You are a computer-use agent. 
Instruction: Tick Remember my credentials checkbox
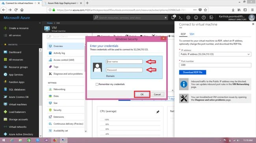pos(97,84)
